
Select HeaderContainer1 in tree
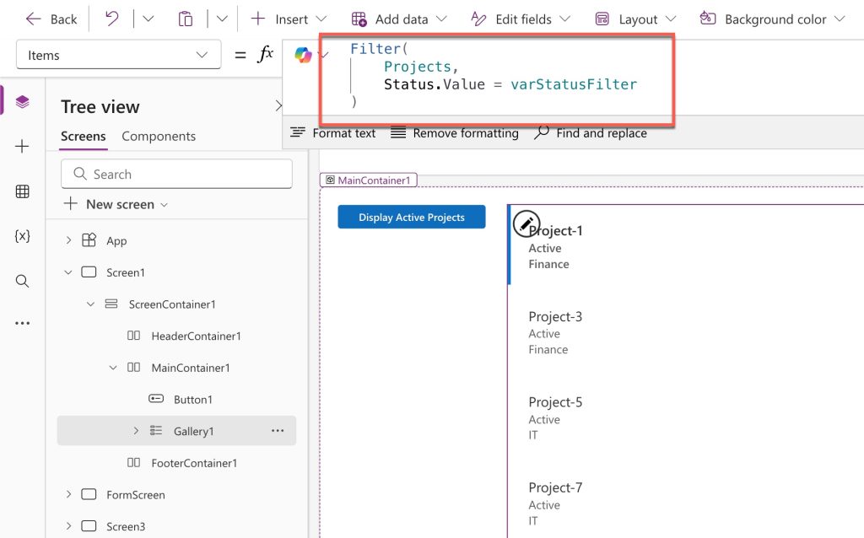tap(196, 336)
